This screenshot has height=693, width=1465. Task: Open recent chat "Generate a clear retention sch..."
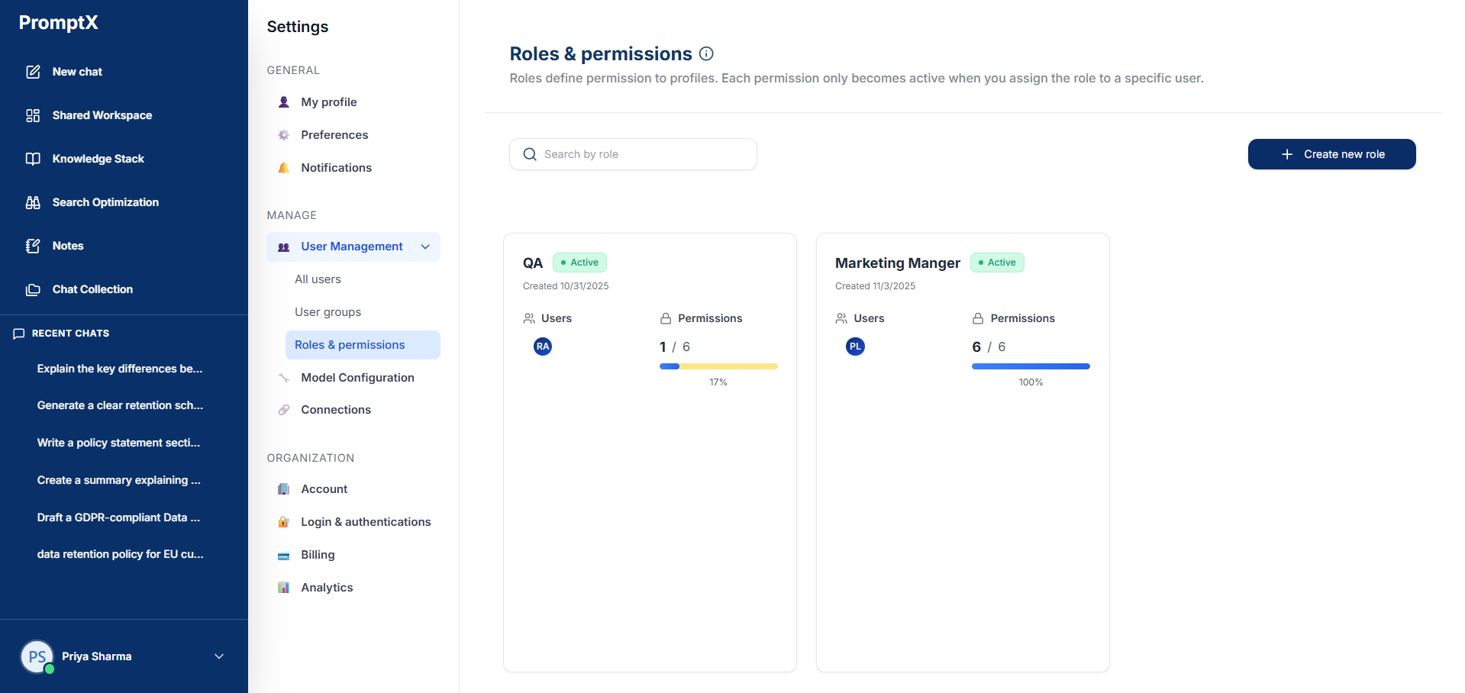point(120,405)
